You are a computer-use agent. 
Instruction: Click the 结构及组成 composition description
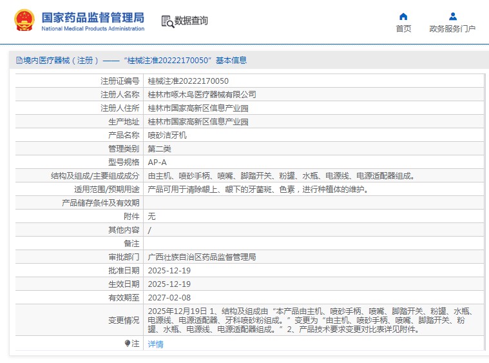pyautogui.click(x=282, y=176)
